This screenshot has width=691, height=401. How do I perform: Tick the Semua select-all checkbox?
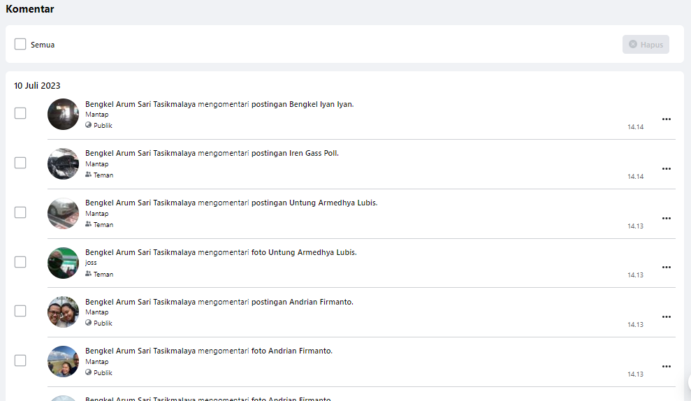20,44
